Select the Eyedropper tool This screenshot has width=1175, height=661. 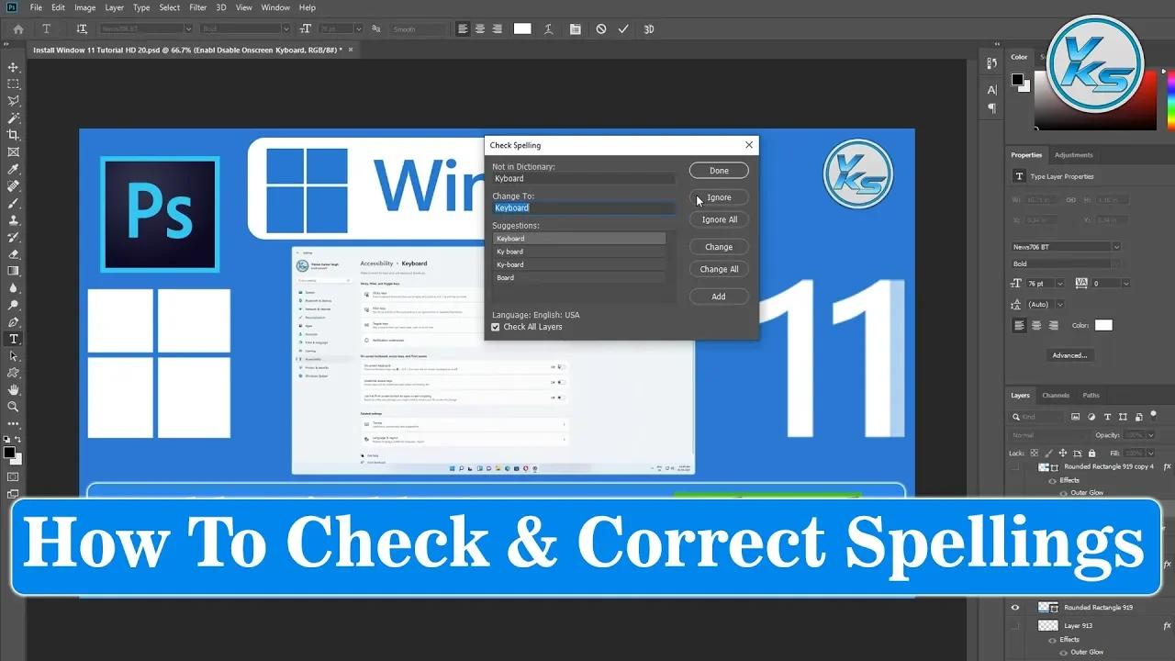[14, 169]
